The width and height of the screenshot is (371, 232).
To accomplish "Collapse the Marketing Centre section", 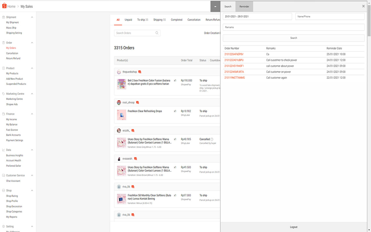I will 32,93.
